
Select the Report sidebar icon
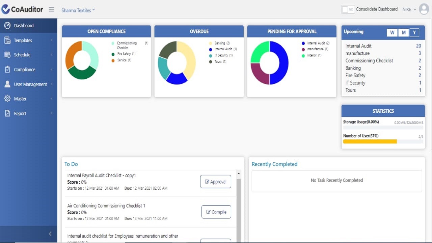point(7,113)
